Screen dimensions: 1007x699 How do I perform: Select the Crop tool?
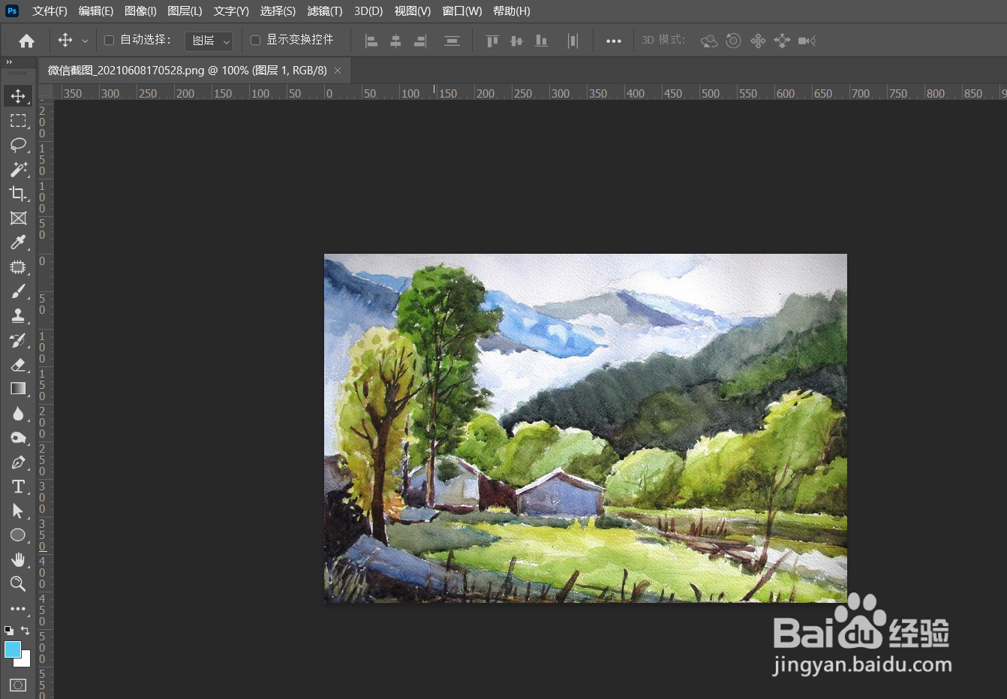[18, 194]
